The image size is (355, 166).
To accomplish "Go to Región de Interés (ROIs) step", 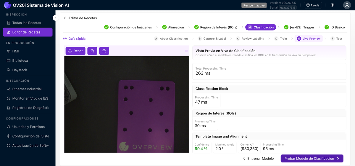I will coord(216,27).
